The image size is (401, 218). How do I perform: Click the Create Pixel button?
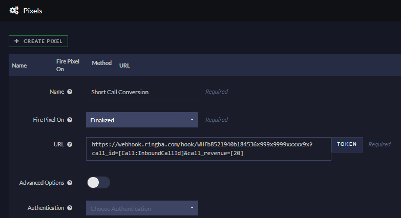38,41
